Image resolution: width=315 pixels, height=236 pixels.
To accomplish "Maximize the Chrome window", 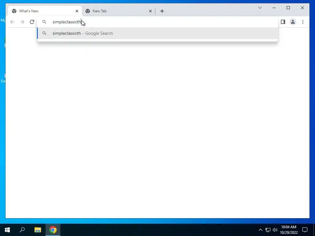I will coord(288,8).
